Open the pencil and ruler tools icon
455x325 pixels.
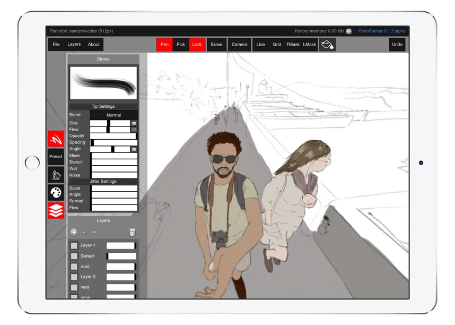pos(56,174)
